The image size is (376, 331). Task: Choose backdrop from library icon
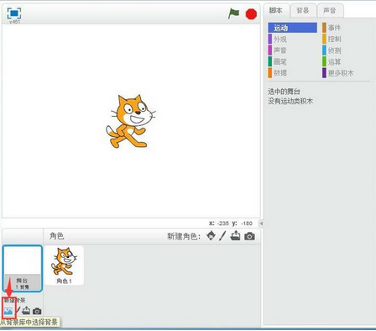[8, 311]
